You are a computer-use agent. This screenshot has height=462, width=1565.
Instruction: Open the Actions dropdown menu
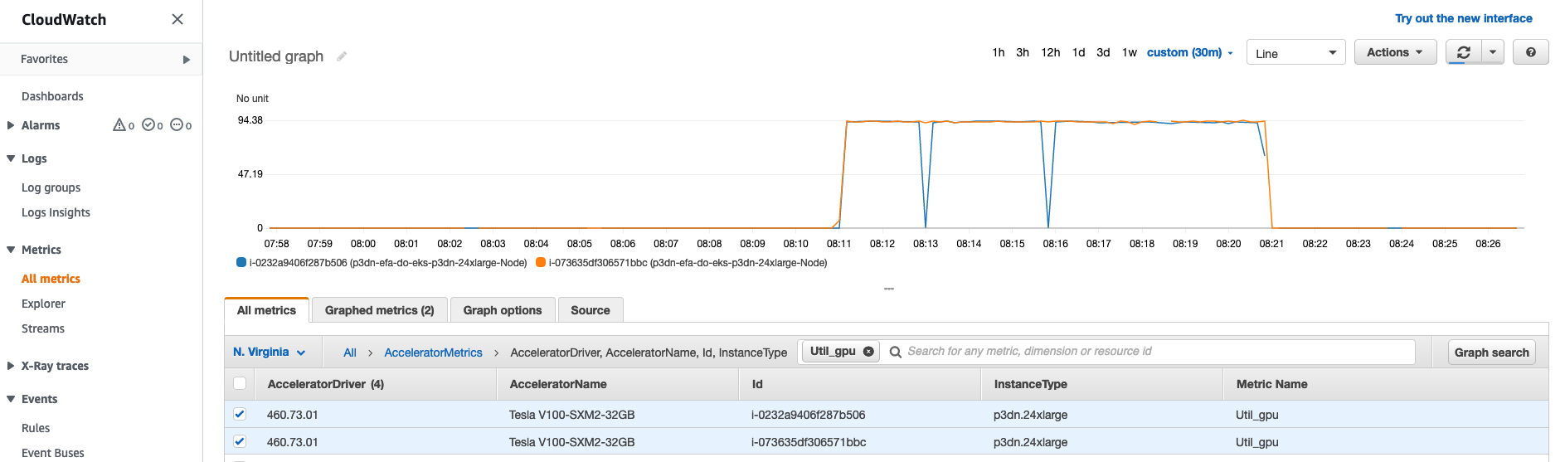(x=1395, y=52)
